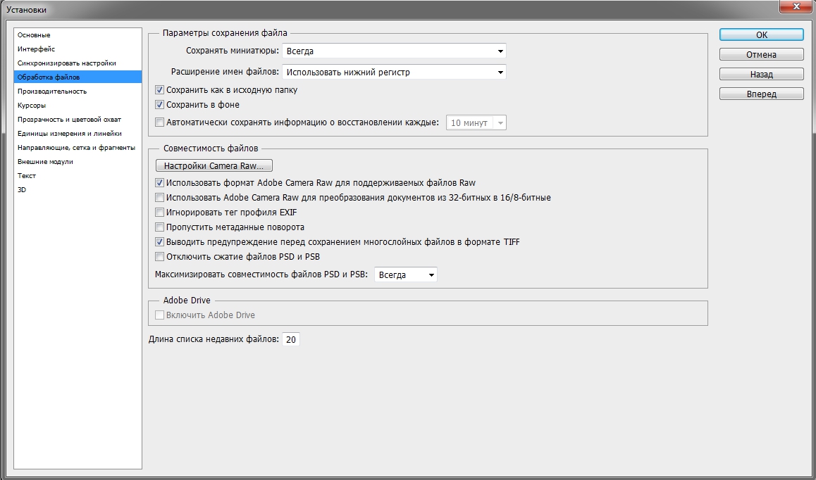
Task: Select Единицы измерения и линейки
Action: [x=78, y=133]
